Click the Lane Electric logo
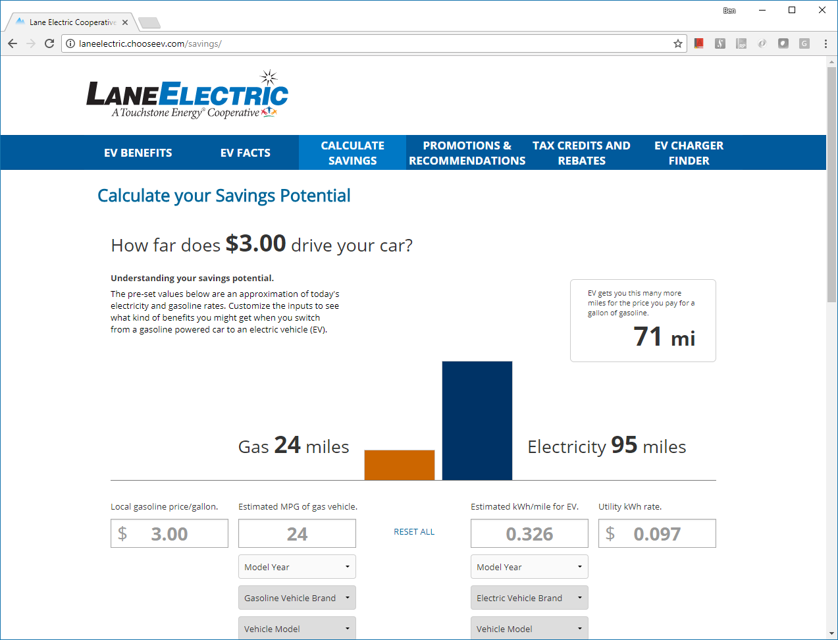 [188, 96]
